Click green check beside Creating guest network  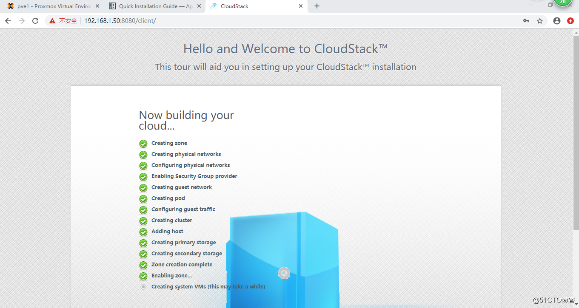click(x=143, y=188)
